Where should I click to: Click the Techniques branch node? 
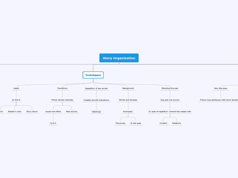click(x=93, y=75)
